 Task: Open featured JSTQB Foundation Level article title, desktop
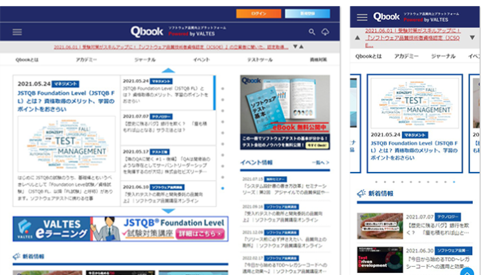coord(66,101)
